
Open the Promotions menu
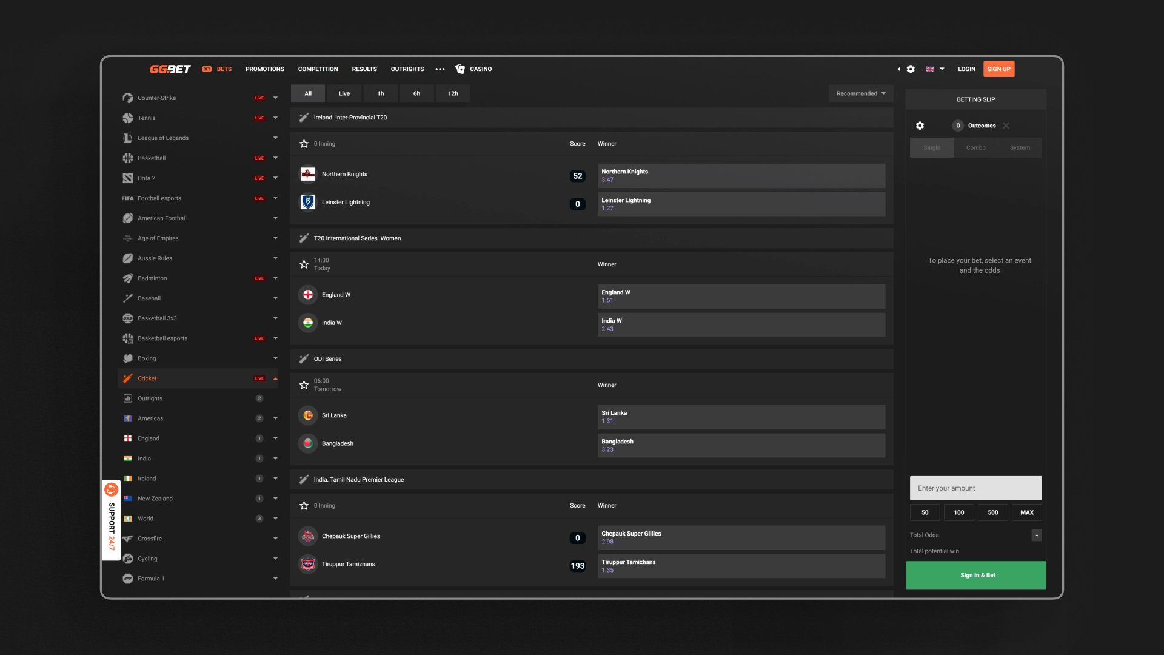tap(264, 69)
